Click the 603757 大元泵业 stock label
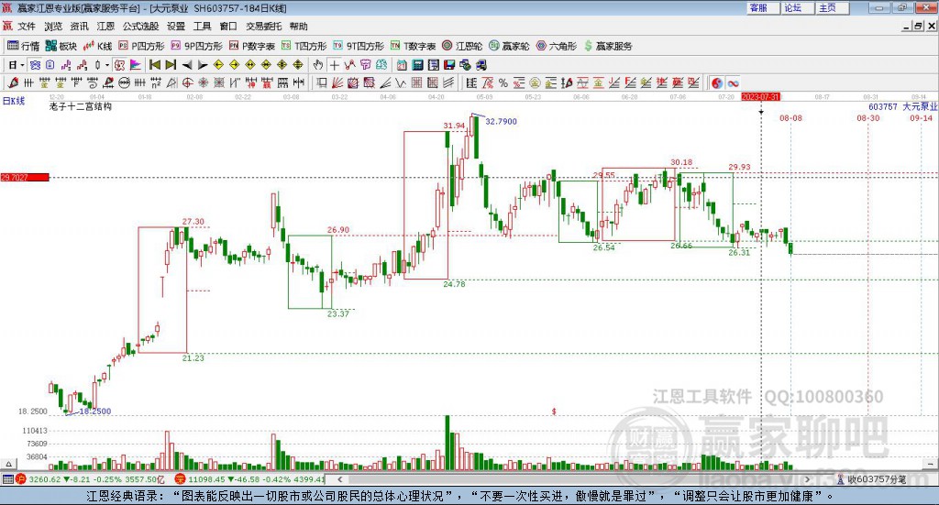 [902, 106]
